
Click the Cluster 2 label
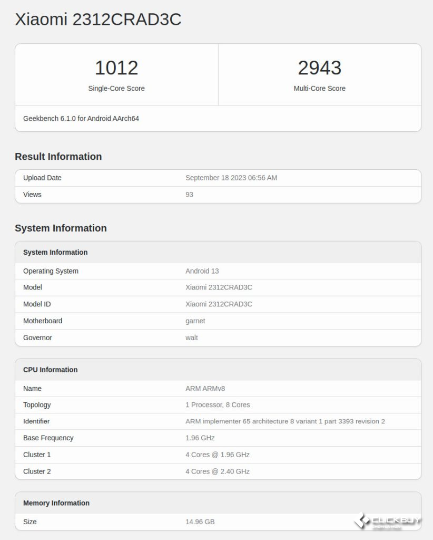click(37, 472)
